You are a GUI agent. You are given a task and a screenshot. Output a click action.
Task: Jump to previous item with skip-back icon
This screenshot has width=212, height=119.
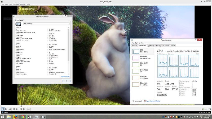14,109
